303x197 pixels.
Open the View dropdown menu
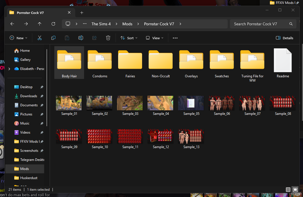(155, 38)
